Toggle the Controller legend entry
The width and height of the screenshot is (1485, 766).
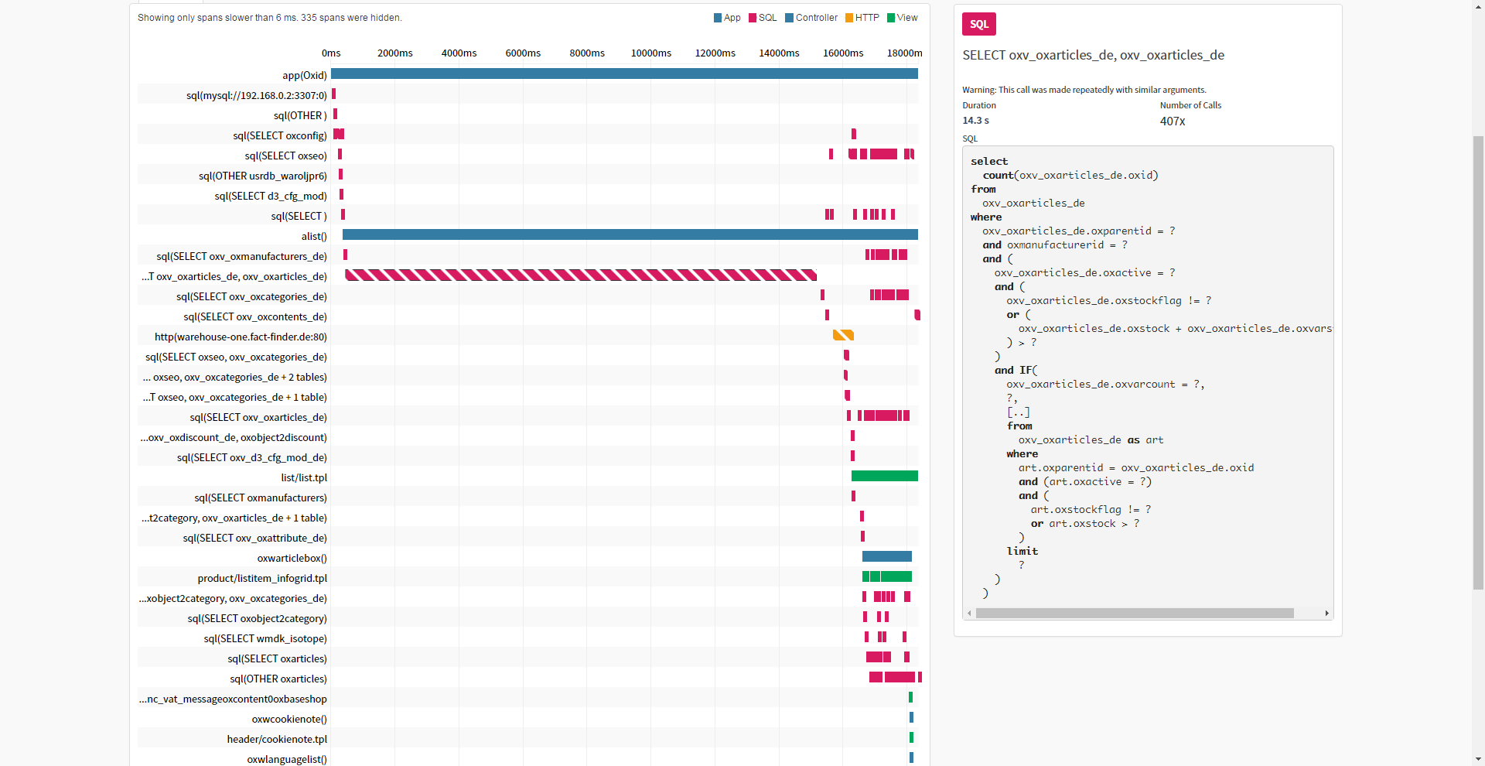click(x=811, y=18)
